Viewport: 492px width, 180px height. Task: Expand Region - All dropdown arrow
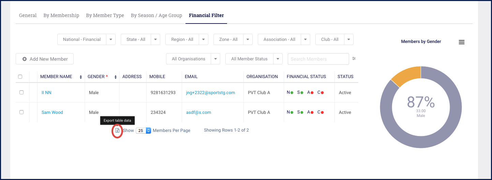204,39
